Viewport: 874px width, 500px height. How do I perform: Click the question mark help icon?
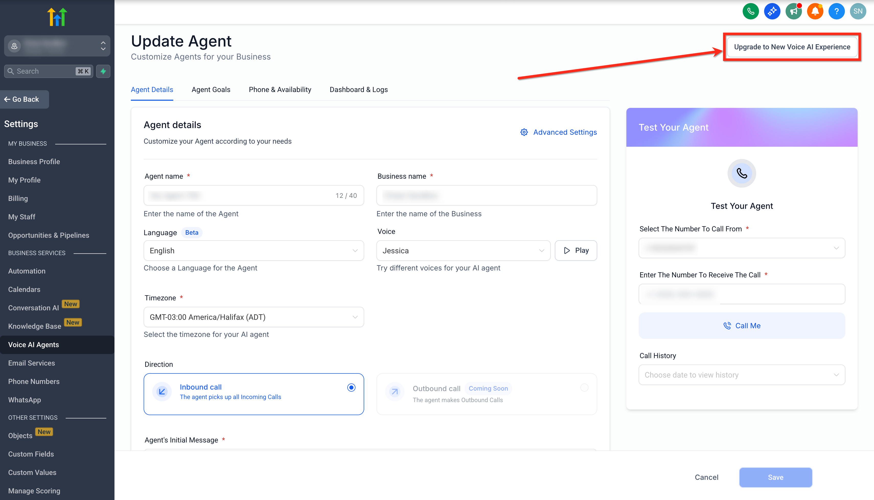coord(836,11)
